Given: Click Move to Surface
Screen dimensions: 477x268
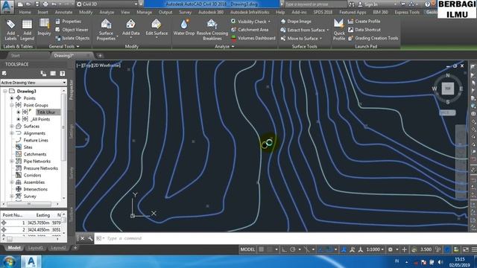Looking at the screenshot, I should 301,38.
